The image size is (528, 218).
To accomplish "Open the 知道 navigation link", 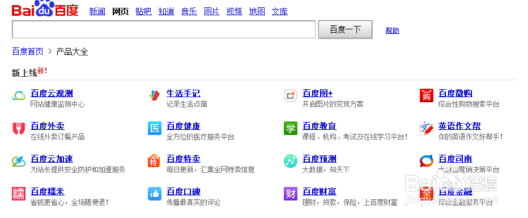I will click(167, 11).
